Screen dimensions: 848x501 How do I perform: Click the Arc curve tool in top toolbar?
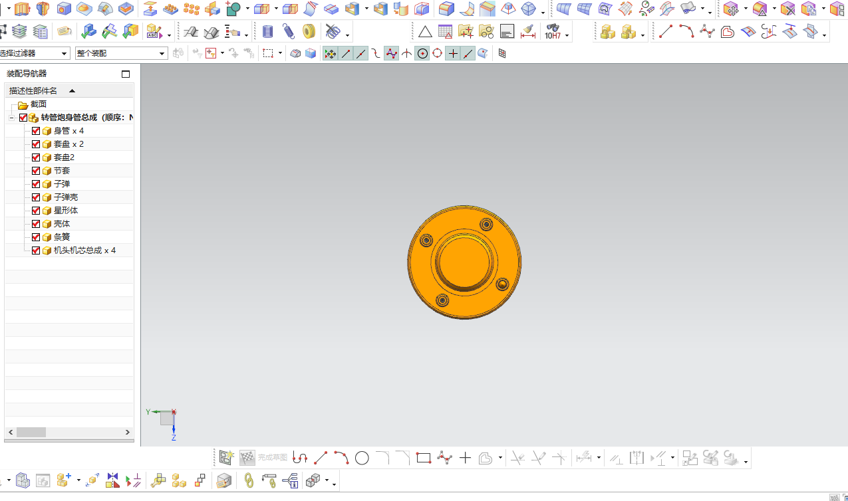[686, 31]
